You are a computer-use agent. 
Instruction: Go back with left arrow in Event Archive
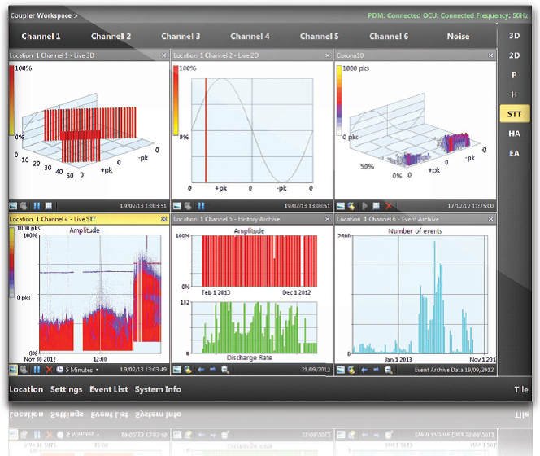364,370
